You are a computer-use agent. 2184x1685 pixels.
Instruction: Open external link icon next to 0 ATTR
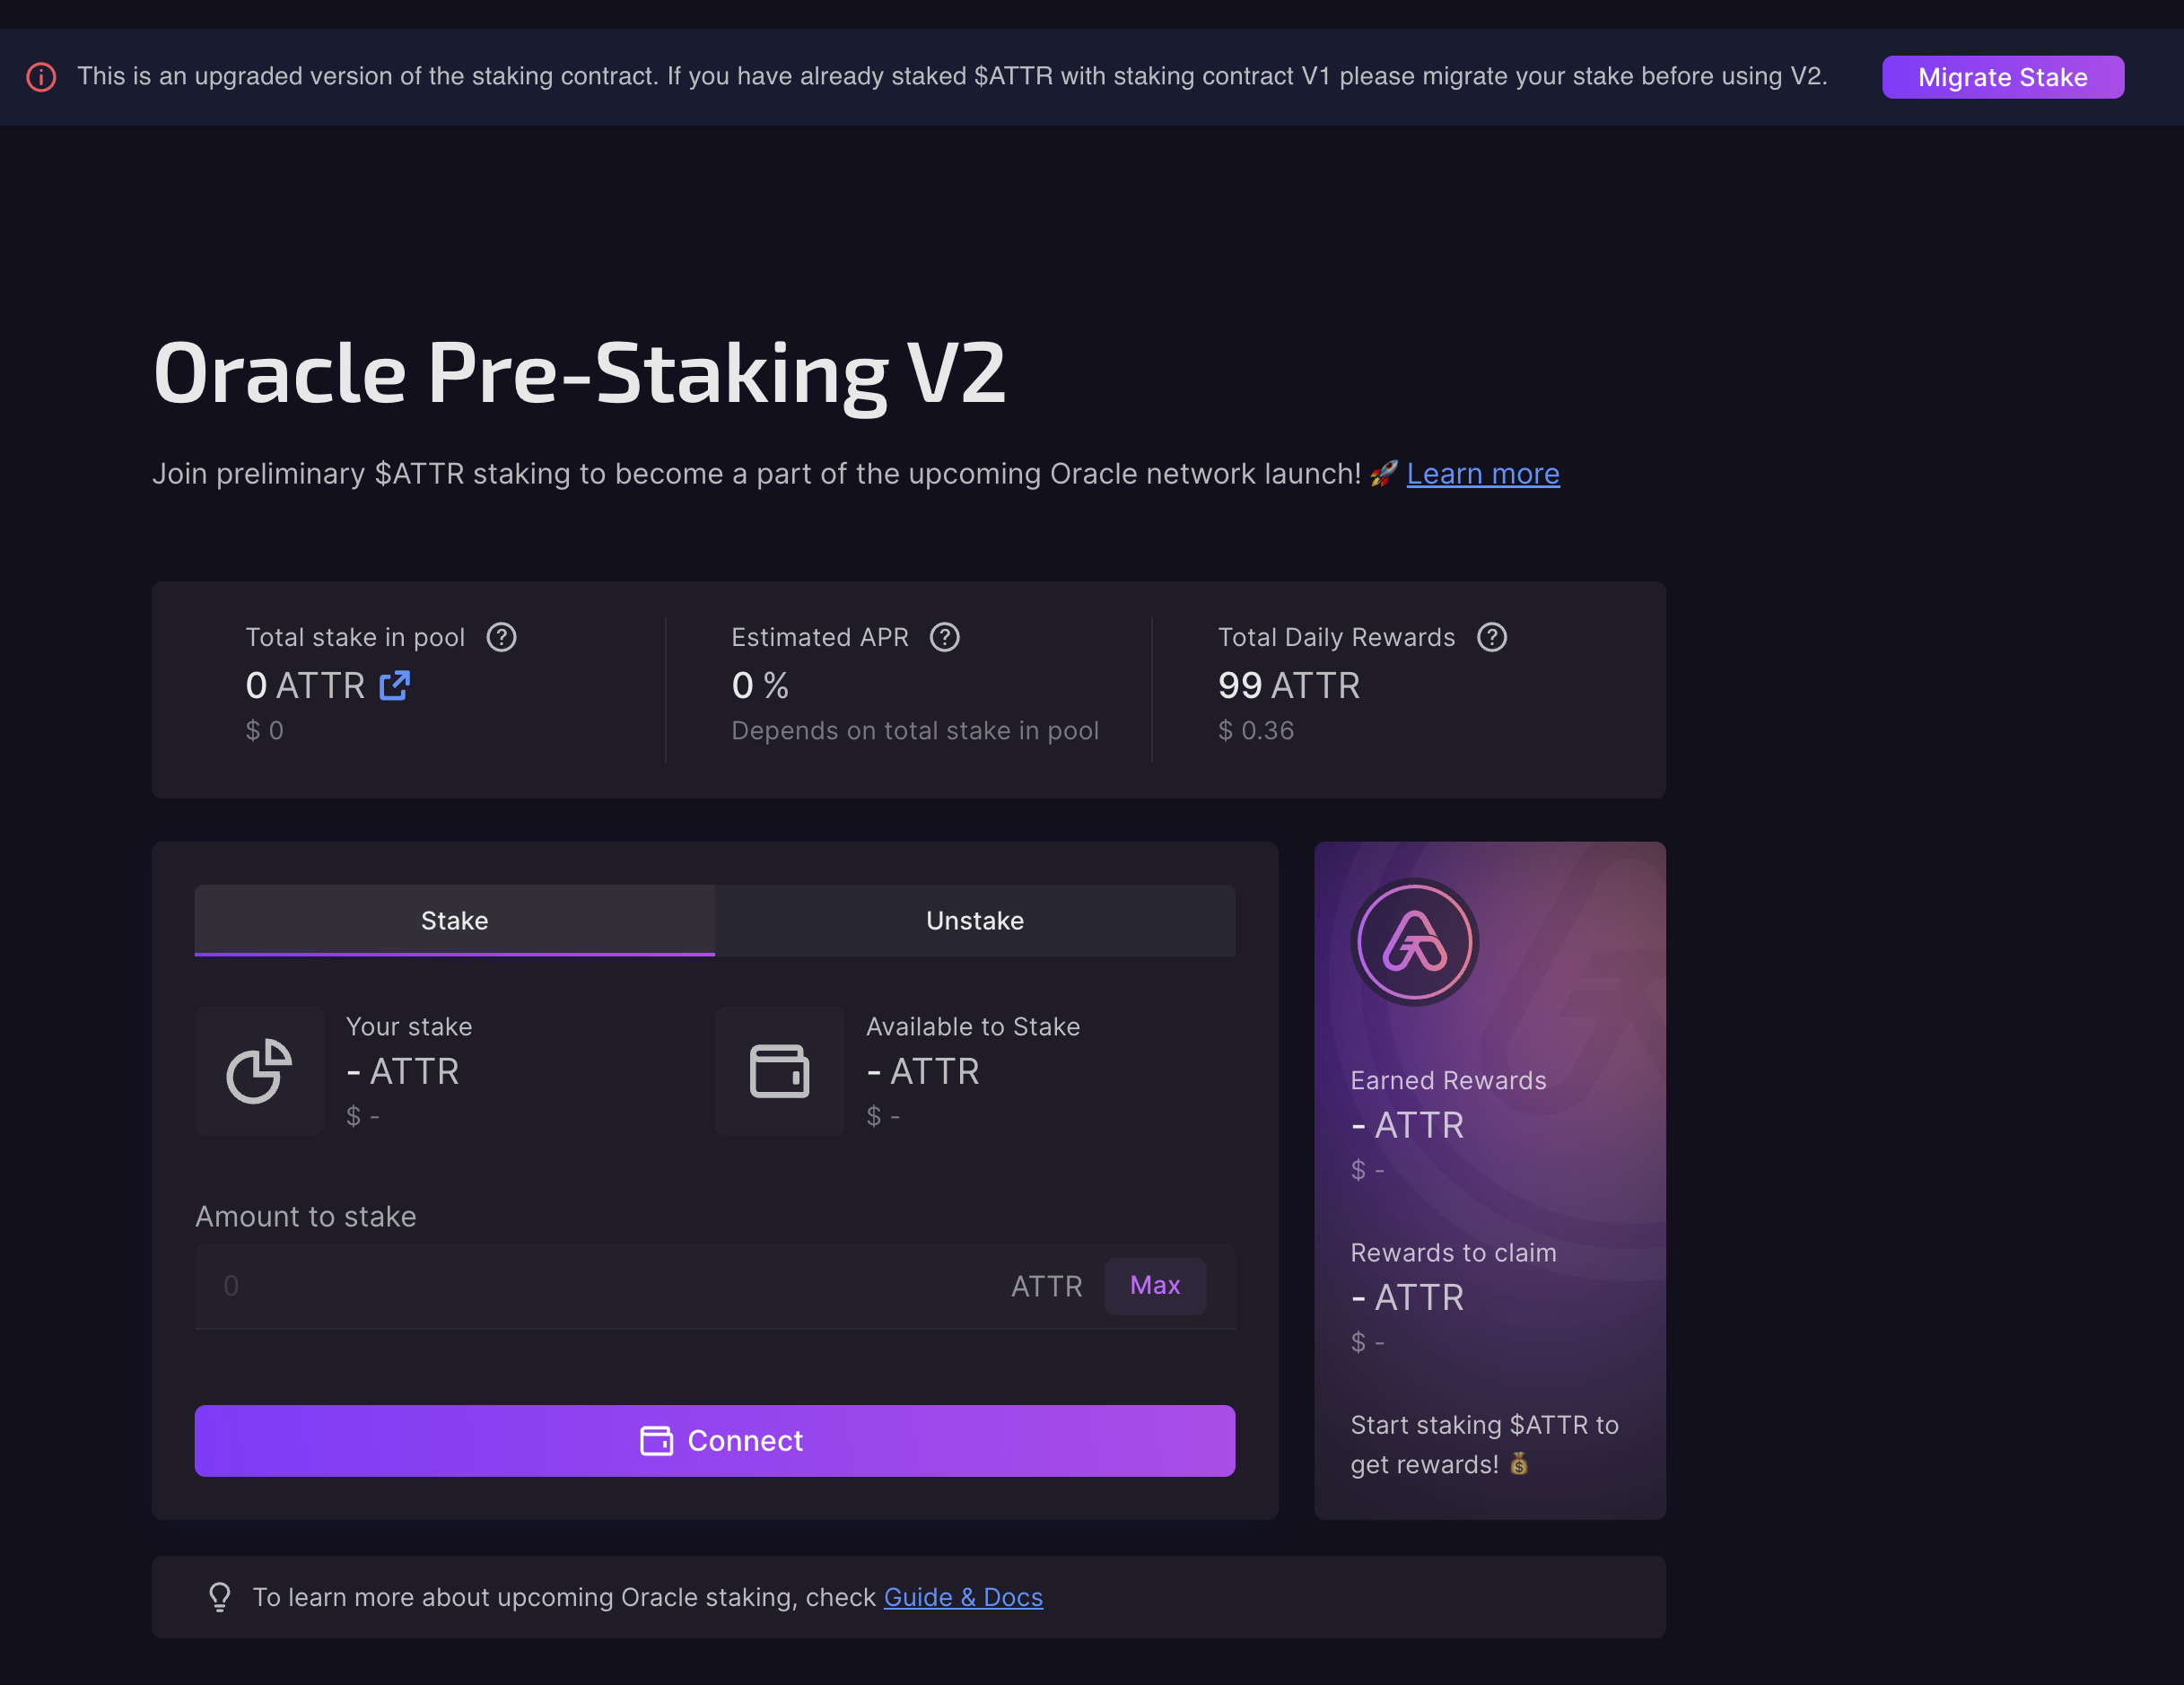[395, 686]
